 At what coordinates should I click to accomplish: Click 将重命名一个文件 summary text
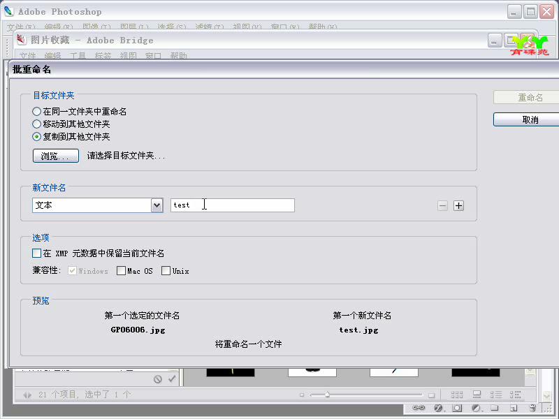249,344
